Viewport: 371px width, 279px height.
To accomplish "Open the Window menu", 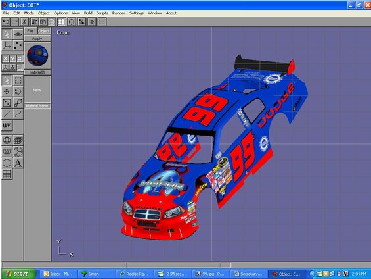I will (x=155, y=13).
